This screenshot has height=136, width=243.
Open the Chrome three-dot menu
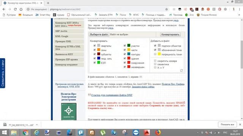(240, 9)
